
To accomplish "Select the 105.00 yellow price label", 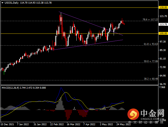I will [163, 33].
